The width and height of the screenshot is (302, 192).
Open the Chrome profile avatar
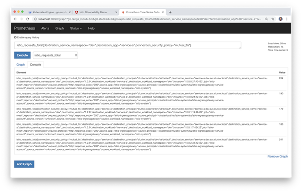coord(281,19)
